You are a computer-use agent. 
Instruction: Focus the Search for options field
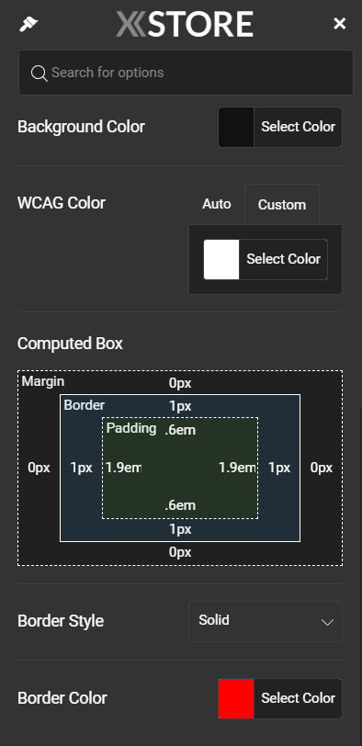[186, 73]
